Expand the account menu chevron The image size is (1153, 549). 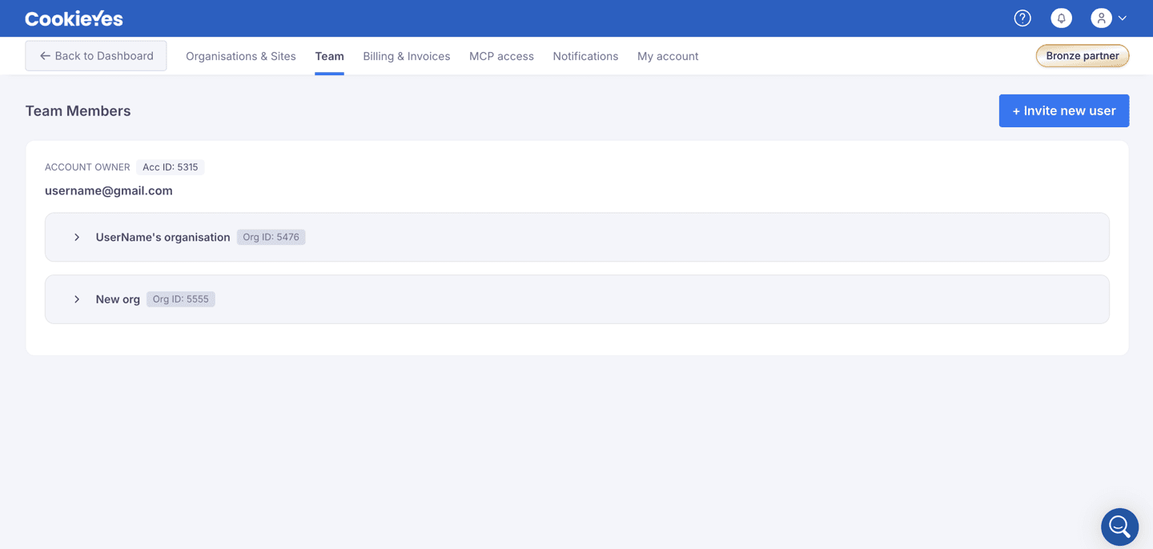pos(1123,18)
